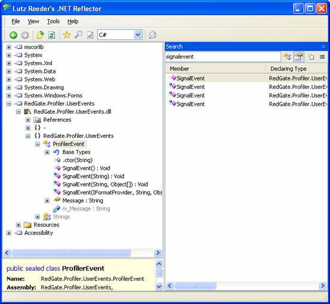Click the .ctor(String) constructor icon
Viewport: 330px width, 304px height.
(x=57, y=160)
